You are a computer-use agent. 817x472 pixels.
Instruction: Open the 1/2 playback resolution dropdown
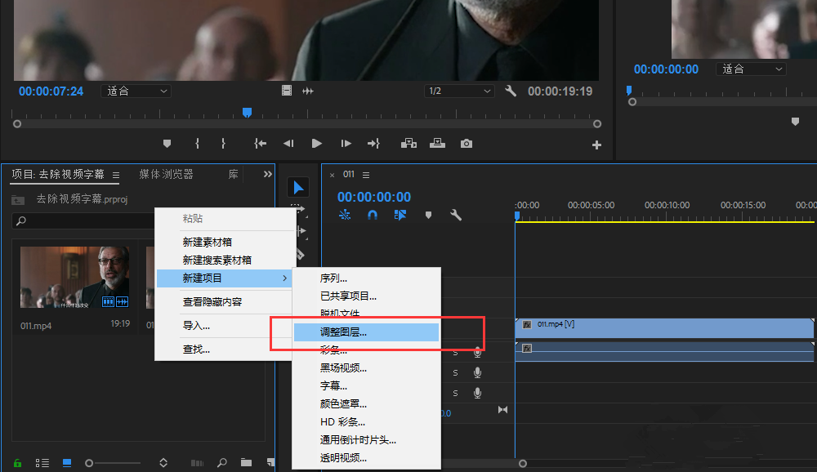point(459,91)
